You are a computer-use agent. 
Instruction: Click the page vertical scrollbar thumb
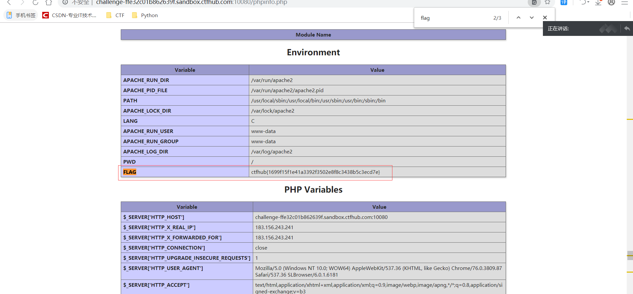click(630, 255)
